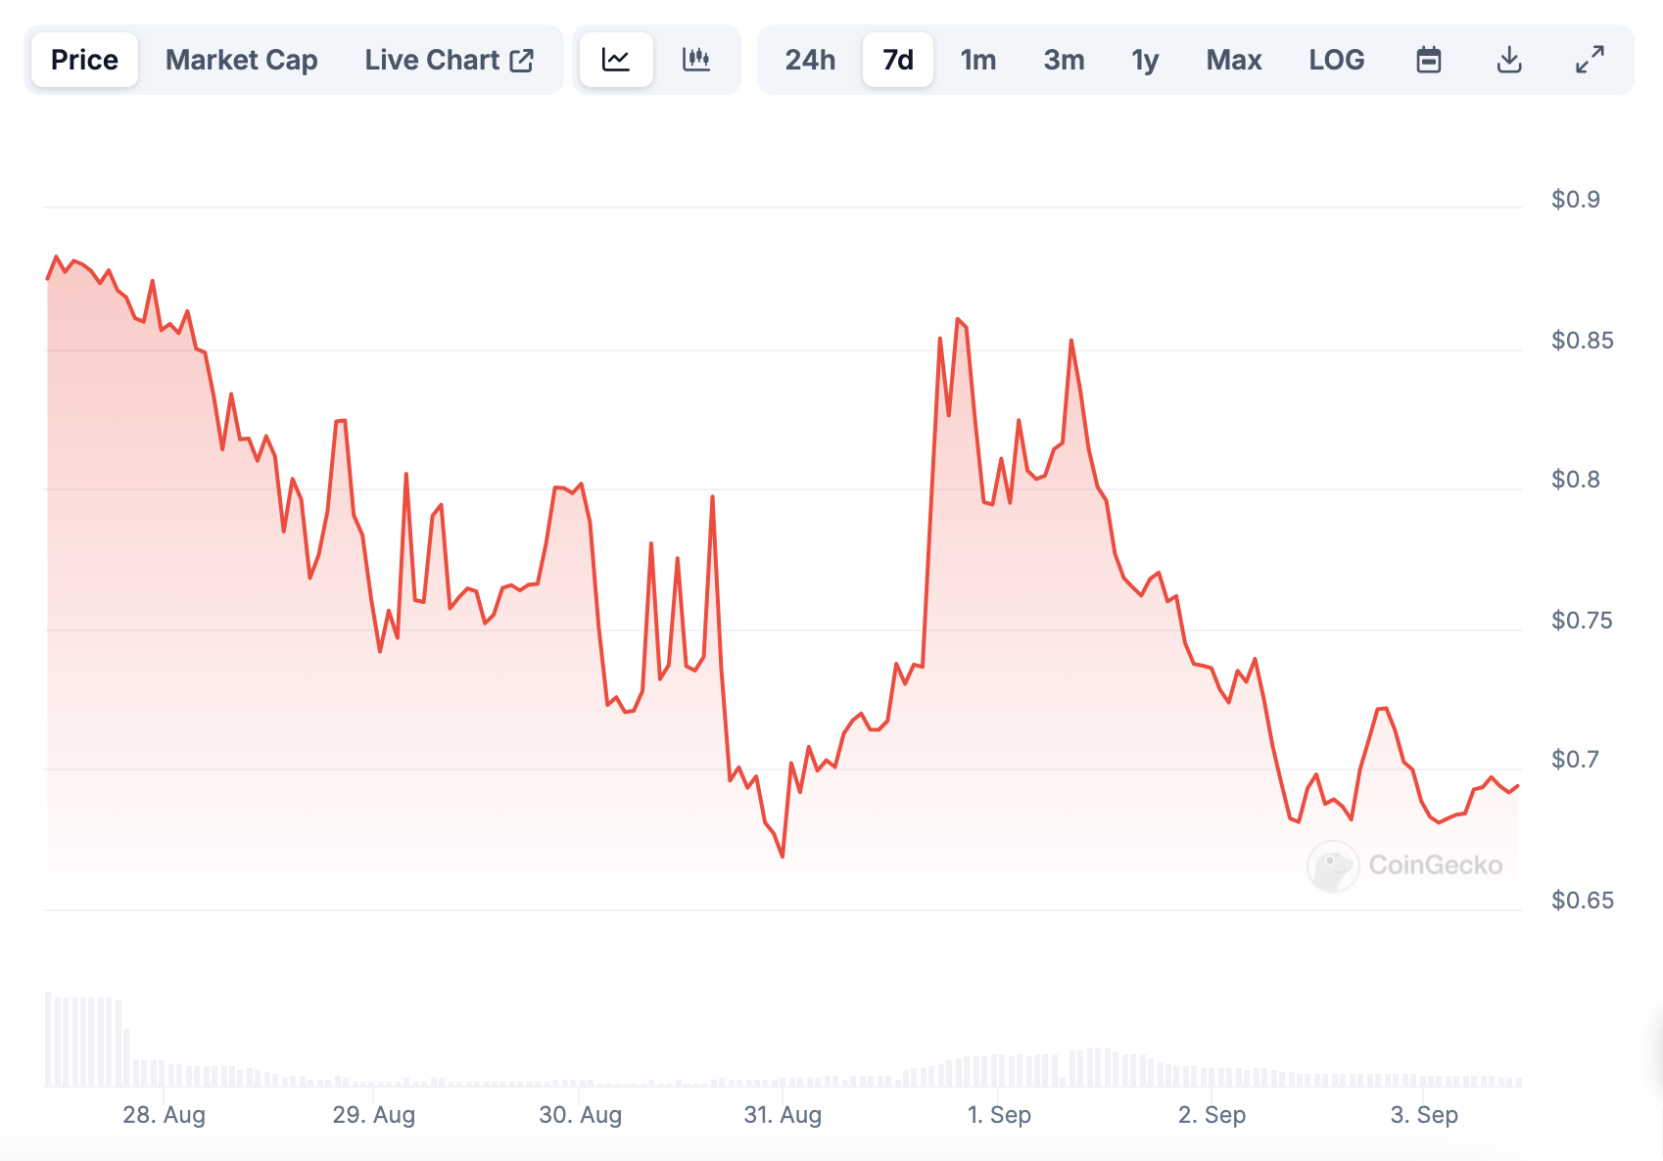Set time range to 24h

pyautogui.click(x=810, y=60)
